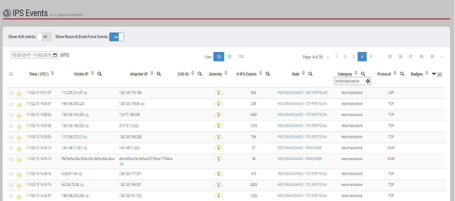Image resolution: width=455 pixels, height=201 pixels.
Task: Click the ICMP protocol cell for 38 events
Action: click(x=391, y=159)
